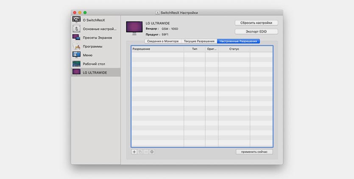
Task: Open the gear actions menu below table
Action: pos(152,152)
